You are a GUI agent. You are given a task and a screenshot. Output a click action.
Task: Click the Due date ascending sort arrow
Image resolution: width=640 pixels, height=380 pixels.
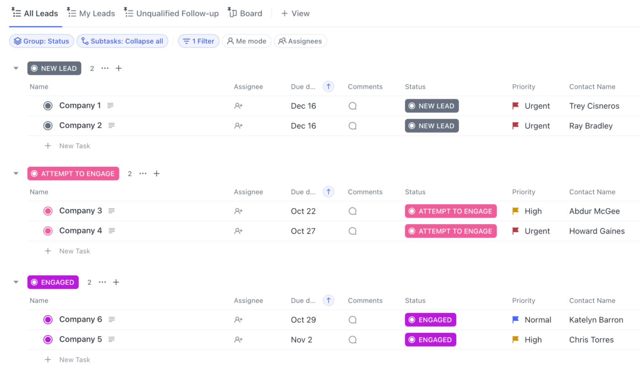(x=328, y=86)
